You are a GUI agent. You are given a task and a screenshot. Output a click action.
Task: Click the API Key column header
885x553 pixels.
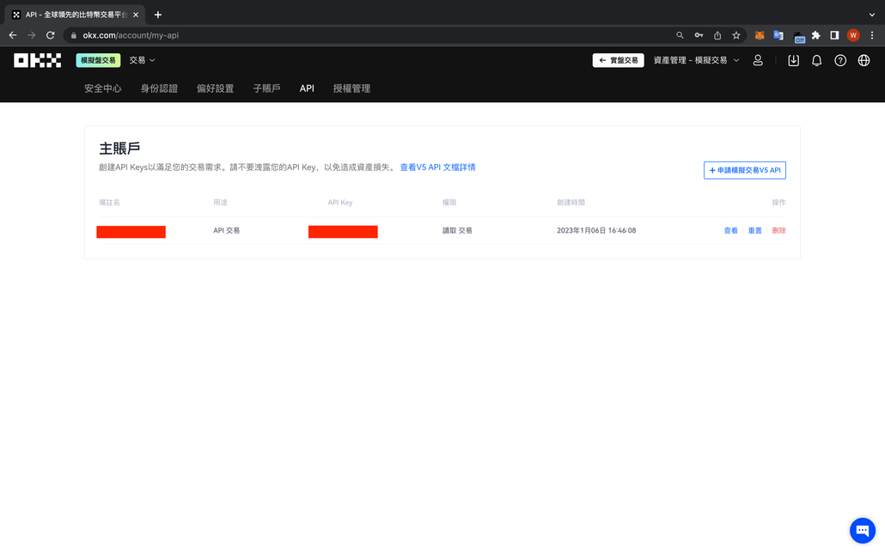(339, 203)
